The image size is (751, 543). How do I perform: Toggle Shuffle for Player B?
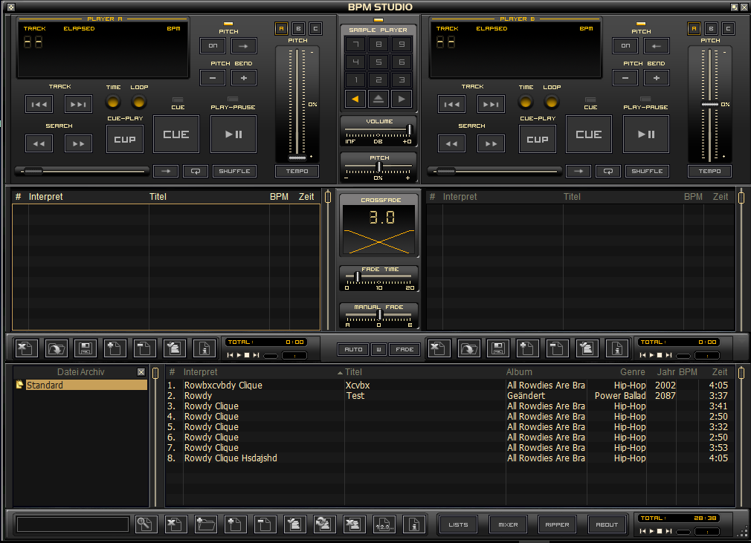click(646, 171)
